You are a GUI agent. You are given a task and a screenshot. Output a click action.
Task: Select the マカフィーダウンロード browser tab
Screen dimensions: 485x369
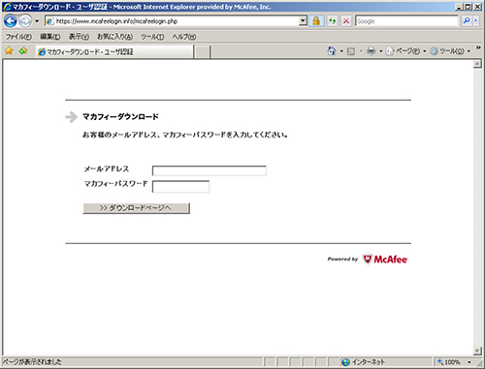coord(113,51)
